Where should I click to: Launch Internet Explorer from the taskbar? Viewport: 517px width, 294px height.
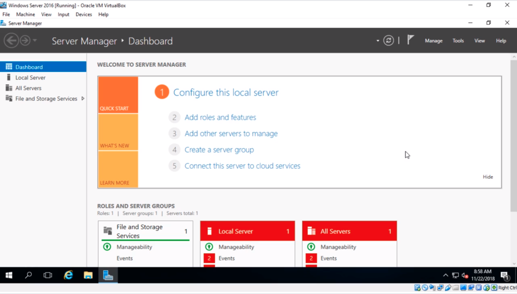(68, 275)
